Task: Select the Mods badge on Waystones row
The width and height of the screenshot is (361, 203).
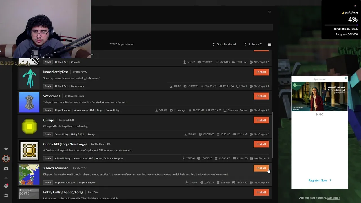Action: click(48, 110)
